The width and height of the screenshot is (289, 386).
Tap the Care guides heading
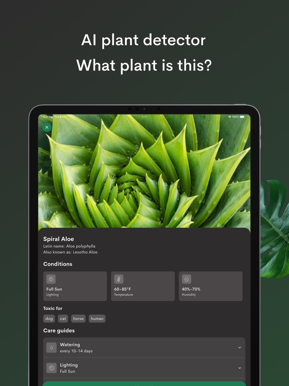[59, 331]
